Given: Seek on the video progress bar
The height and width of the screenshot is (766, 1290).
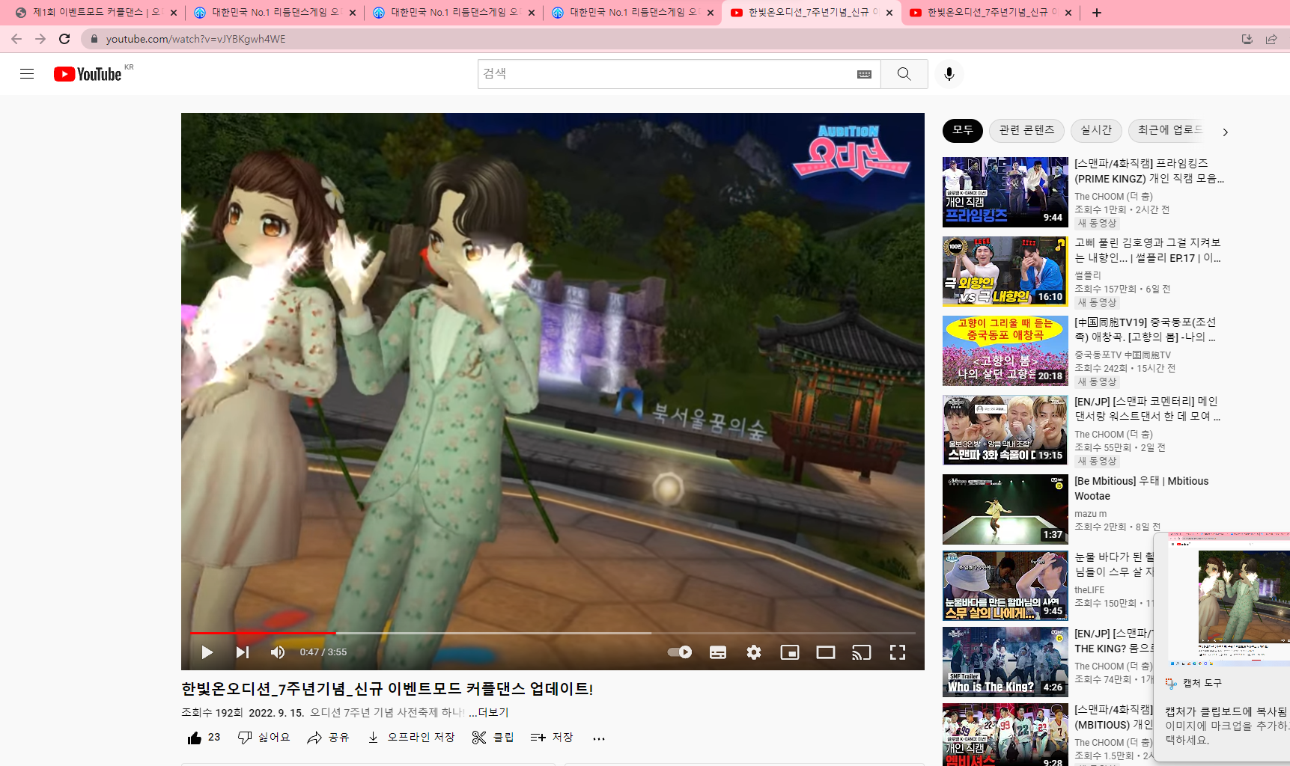Looking at the screenshot, I should pyautogui.click(x=553, y=633).
